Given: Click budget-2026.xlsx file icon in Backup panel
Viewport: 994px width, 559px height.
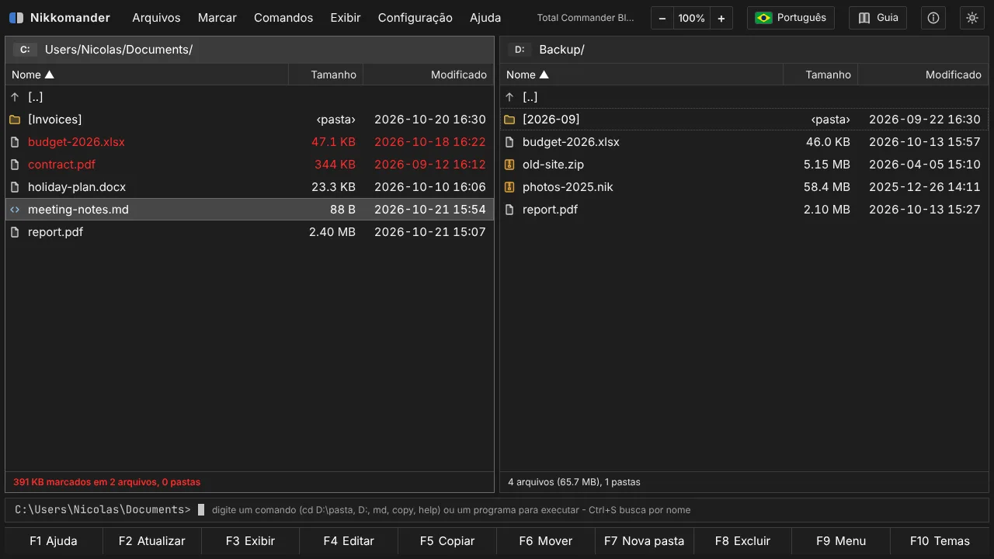Looking at the screenshot, I should 509,142.
